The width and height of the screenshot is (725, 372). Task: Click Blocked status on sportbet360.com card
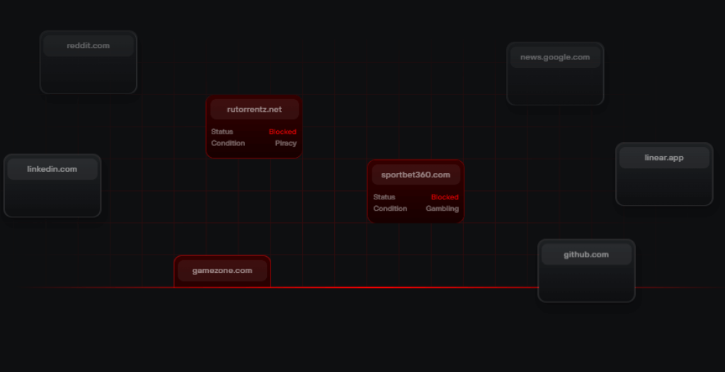click(445, 197)
